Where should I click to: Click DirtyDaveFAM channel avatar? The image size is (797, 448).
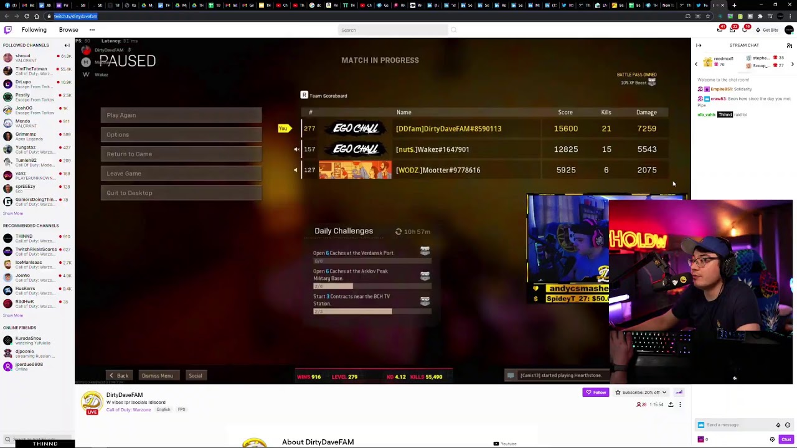coord(92,402)
